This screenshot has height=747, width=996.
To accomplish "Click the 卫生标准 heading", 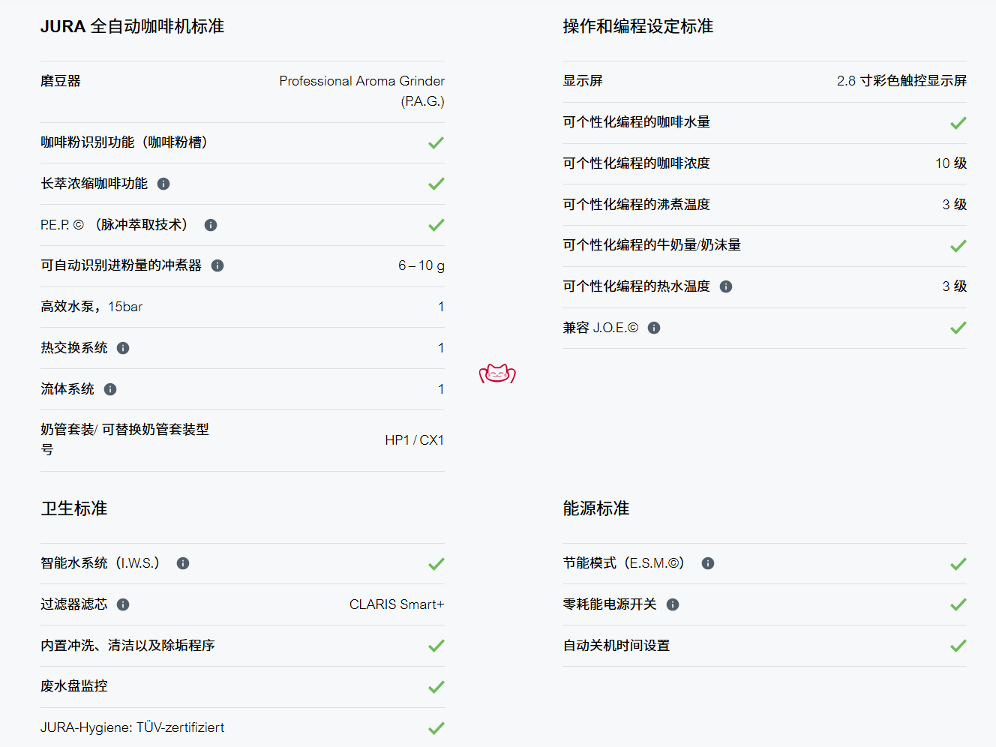I will pos(73,508).
